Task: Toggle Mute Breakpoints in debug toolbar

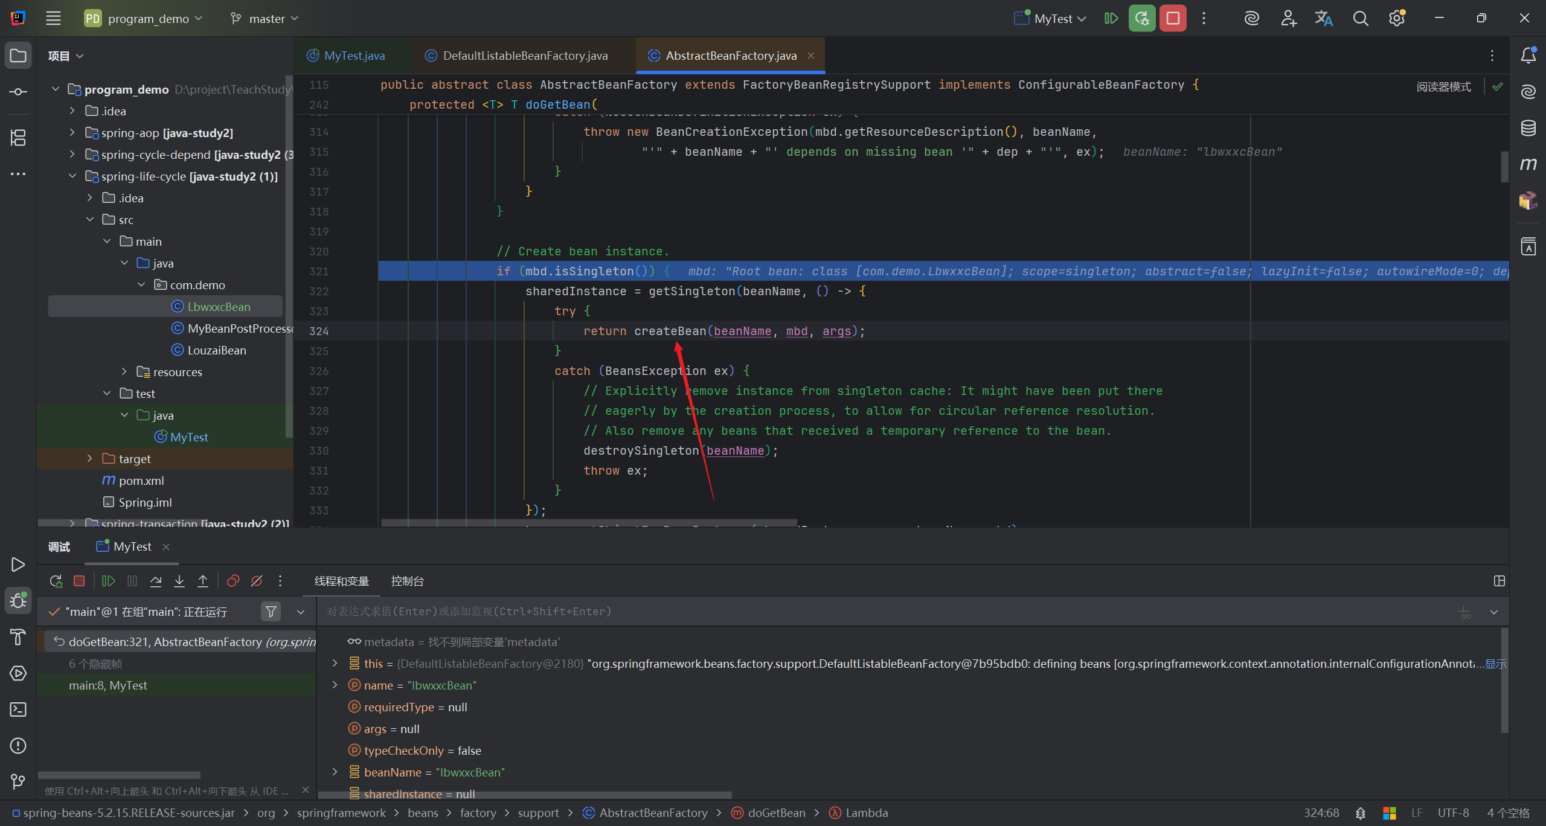Action: coord(257,581)
